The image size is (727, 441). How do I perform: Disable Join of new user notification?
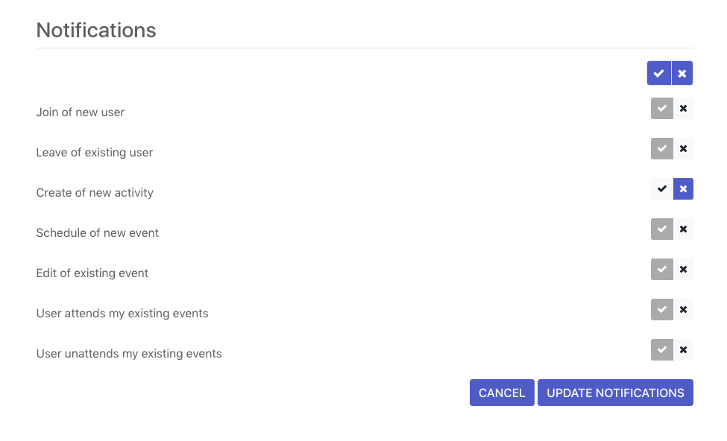pyautogui.click(x=684, y=109)
